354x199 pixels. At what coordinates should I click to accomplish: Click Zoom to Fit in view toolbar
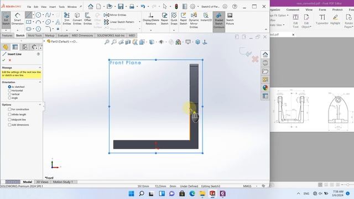pos(107,42)
